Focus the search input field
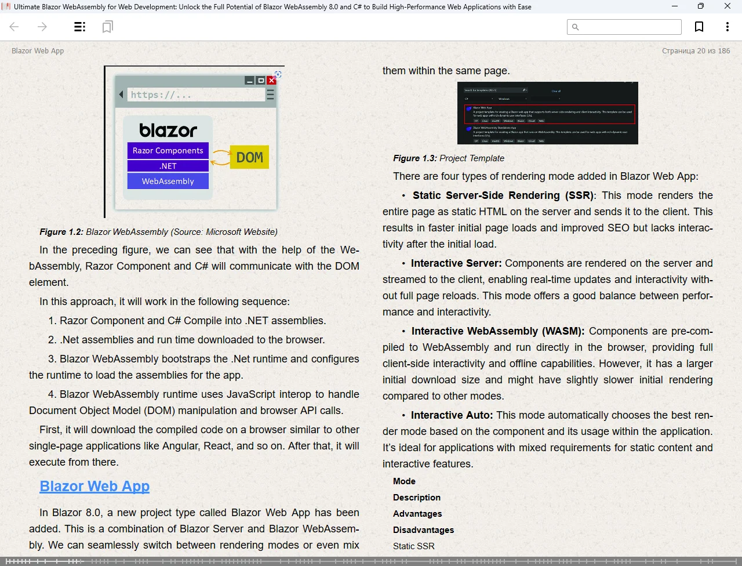The image size is (742, 566). tap(629, 27)
